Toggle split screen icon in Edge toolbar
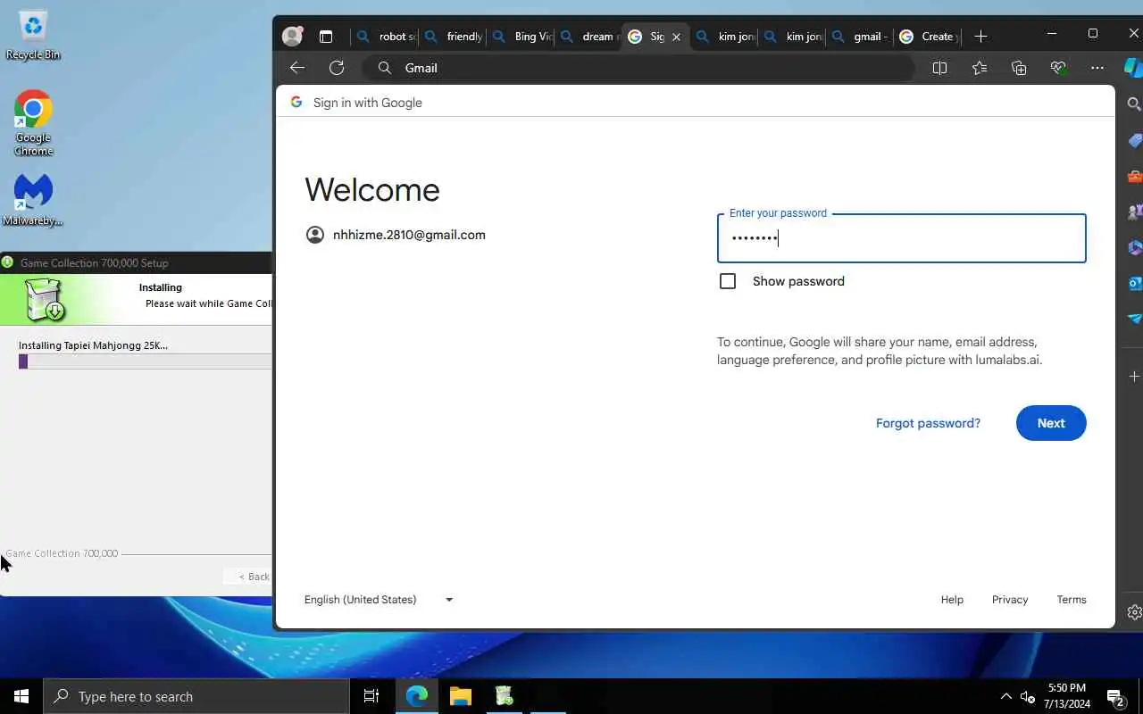The image size is (1143, 714). [x=939, y=68]
